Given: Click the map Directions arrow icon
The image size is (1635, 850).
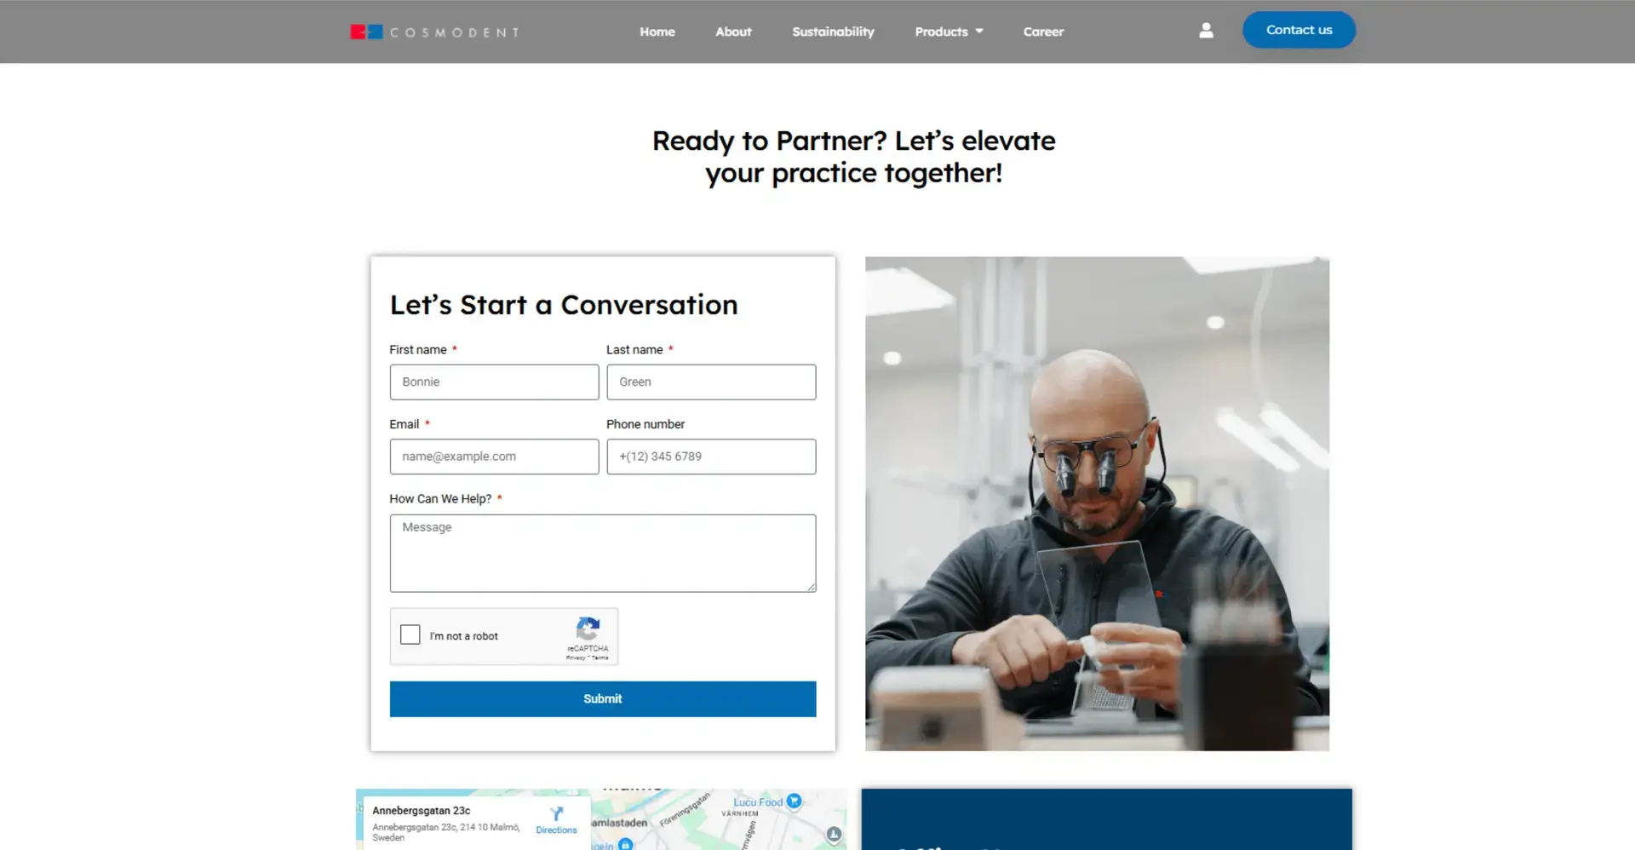Looking at the screenshot, I should point(556,814).
